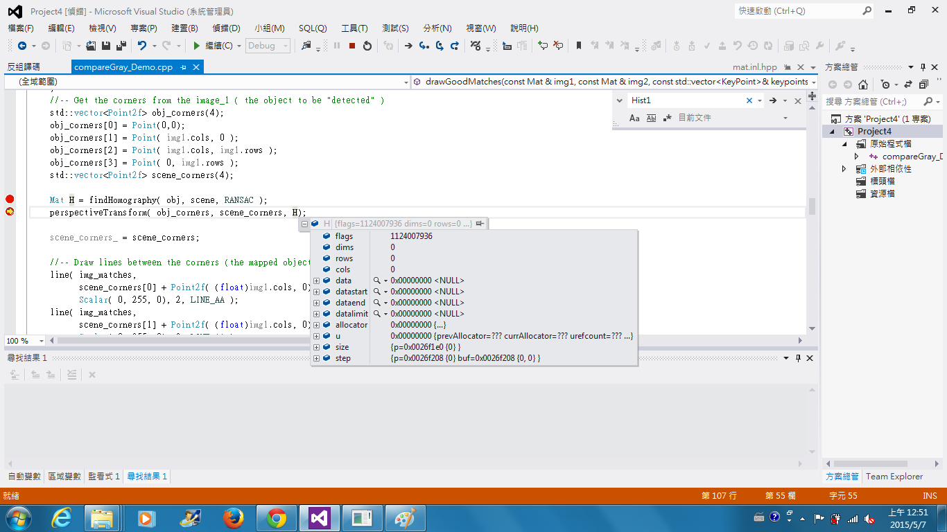The image size is (947, 532).
Task: Click Collapse All icon in Solution Explorer
Action: [923, 85]
